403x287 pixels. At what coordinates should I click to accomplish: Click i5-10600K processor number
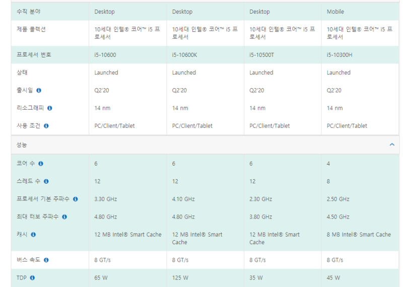tap(184, 55)
